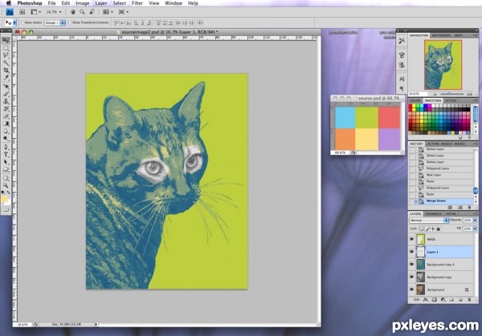The height and width of the screenshot is (336, 482).
Task: Hide Layer 1 using its eye icon
Action: point(412,252)
